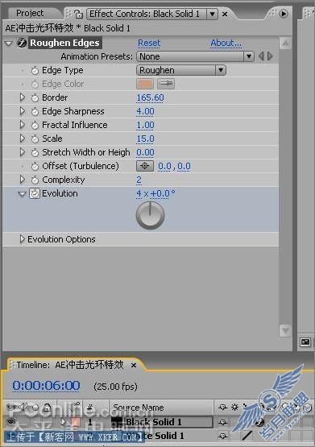The height and width of the screenshot is (447, 315).
Task: Click the Fractal Influence value 1.00
Action: tap(145, 125)
